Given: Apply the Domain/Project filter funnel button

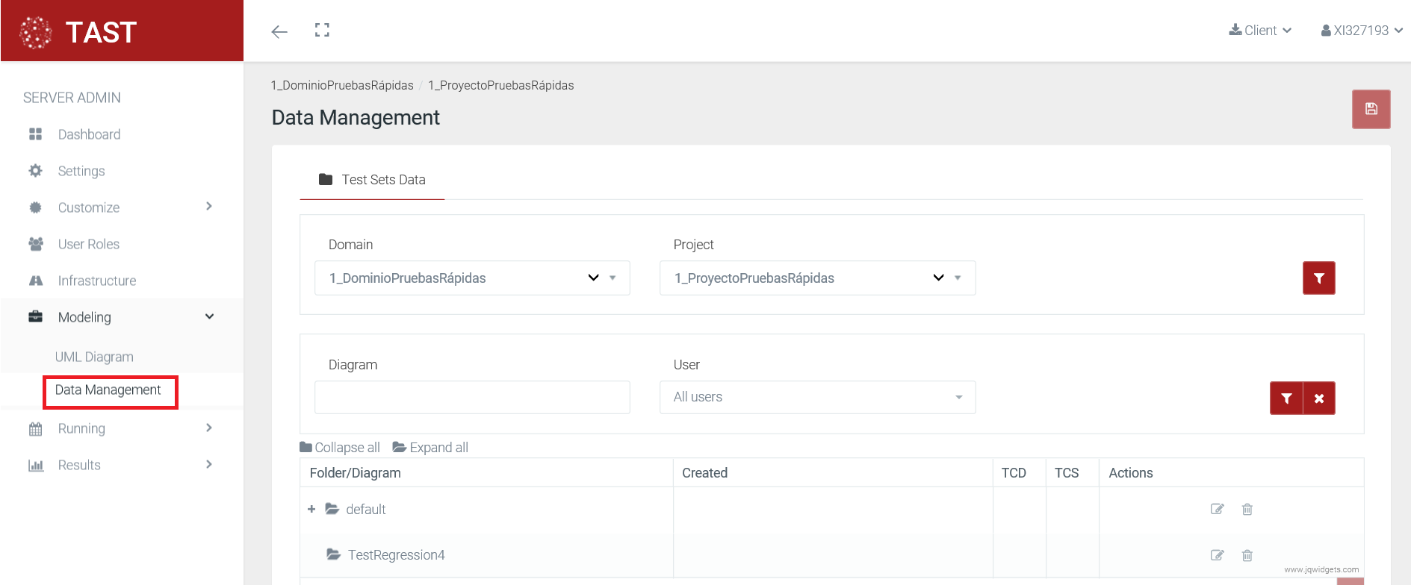Looking at the screenshot, I should 1318,278.
